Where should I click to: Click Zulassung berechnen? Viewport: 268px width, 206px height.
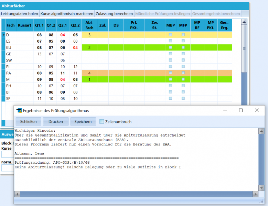tap(114, 14)
